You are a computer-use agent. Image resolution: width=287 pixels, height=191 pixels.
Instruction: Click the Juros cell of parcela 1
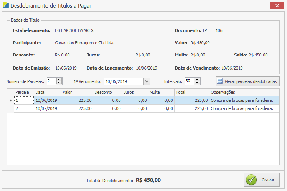[x=135, y=100]
